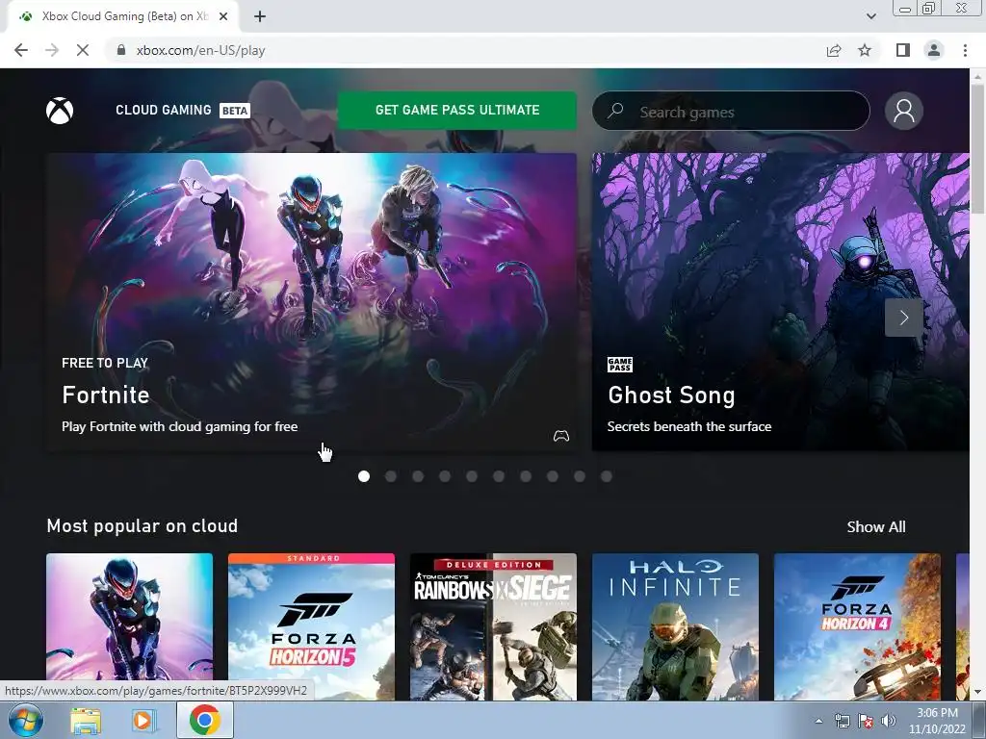Image resolution: width=986 pixels, height=739 pixels.
Task: Launch Windows Media Player from taskbar
Action: [x=144, y=721]
